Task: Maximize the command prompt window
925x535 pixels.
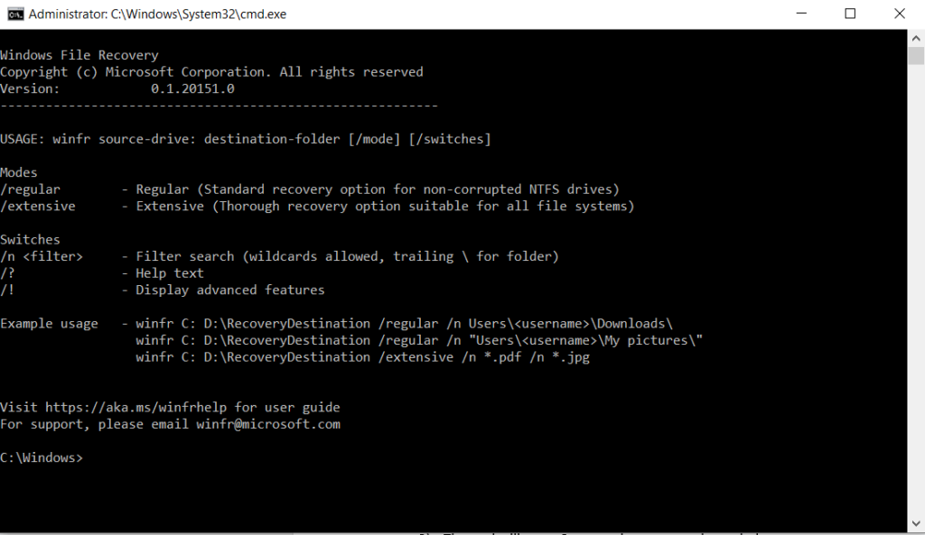Action: coord(849,14)
